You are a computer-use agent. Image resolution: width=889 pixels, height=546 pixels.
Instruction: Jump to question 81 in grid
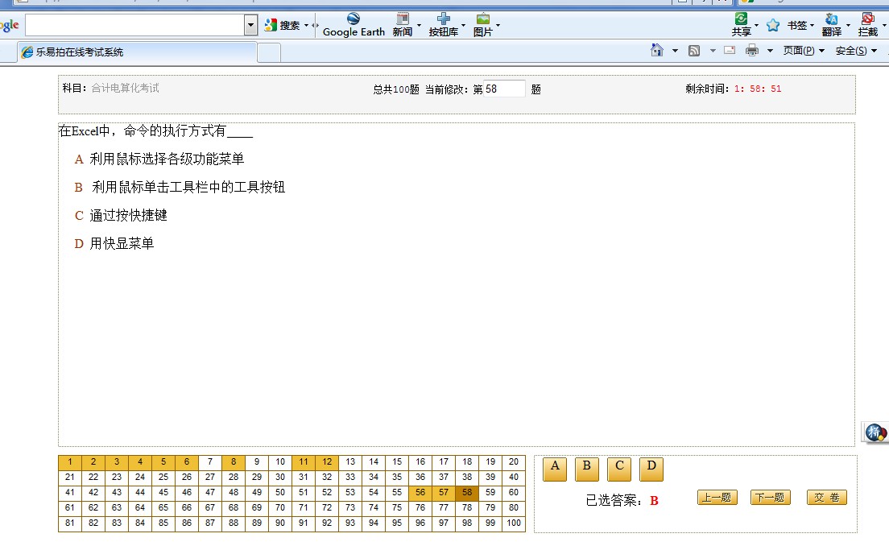[70, 523]
